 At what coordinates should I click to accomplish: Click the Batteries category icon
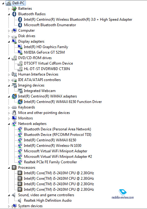(x=14, y=9)
